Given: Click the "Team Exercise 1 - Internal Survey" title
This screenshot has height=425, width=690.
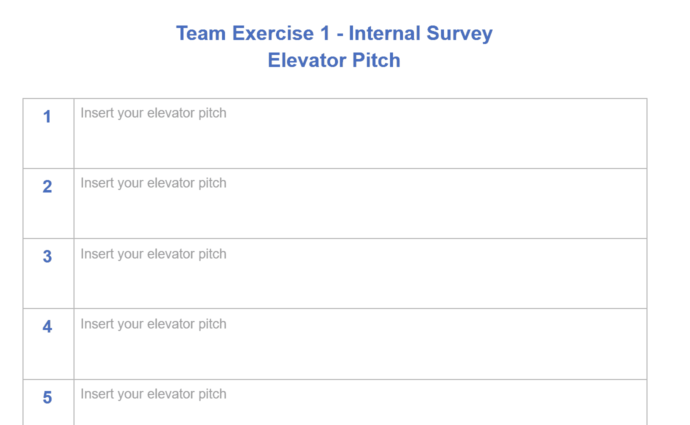Looking at the screenshot, I should [x=334, y=33].
